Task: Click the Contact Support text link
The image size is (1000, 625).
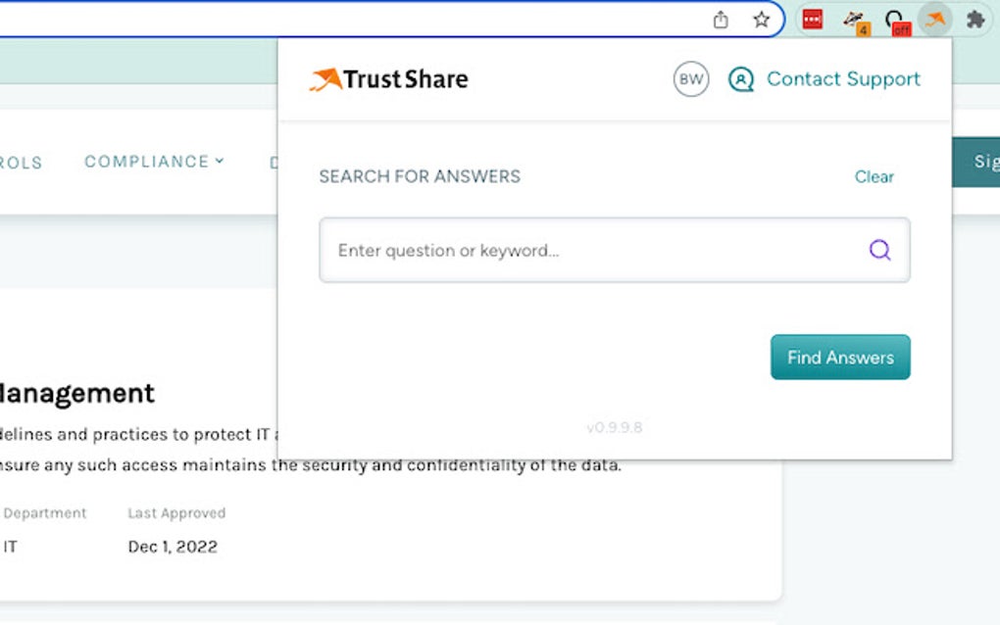Action: point(843,79)
